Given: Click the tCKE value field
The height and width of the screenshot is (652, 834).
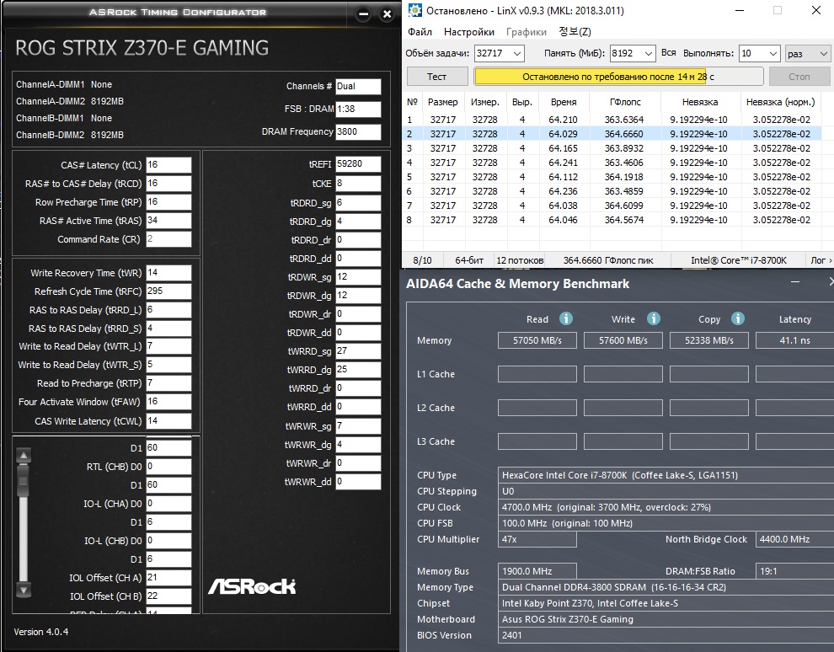Looking at the screenshot, I should pos(358,184).
